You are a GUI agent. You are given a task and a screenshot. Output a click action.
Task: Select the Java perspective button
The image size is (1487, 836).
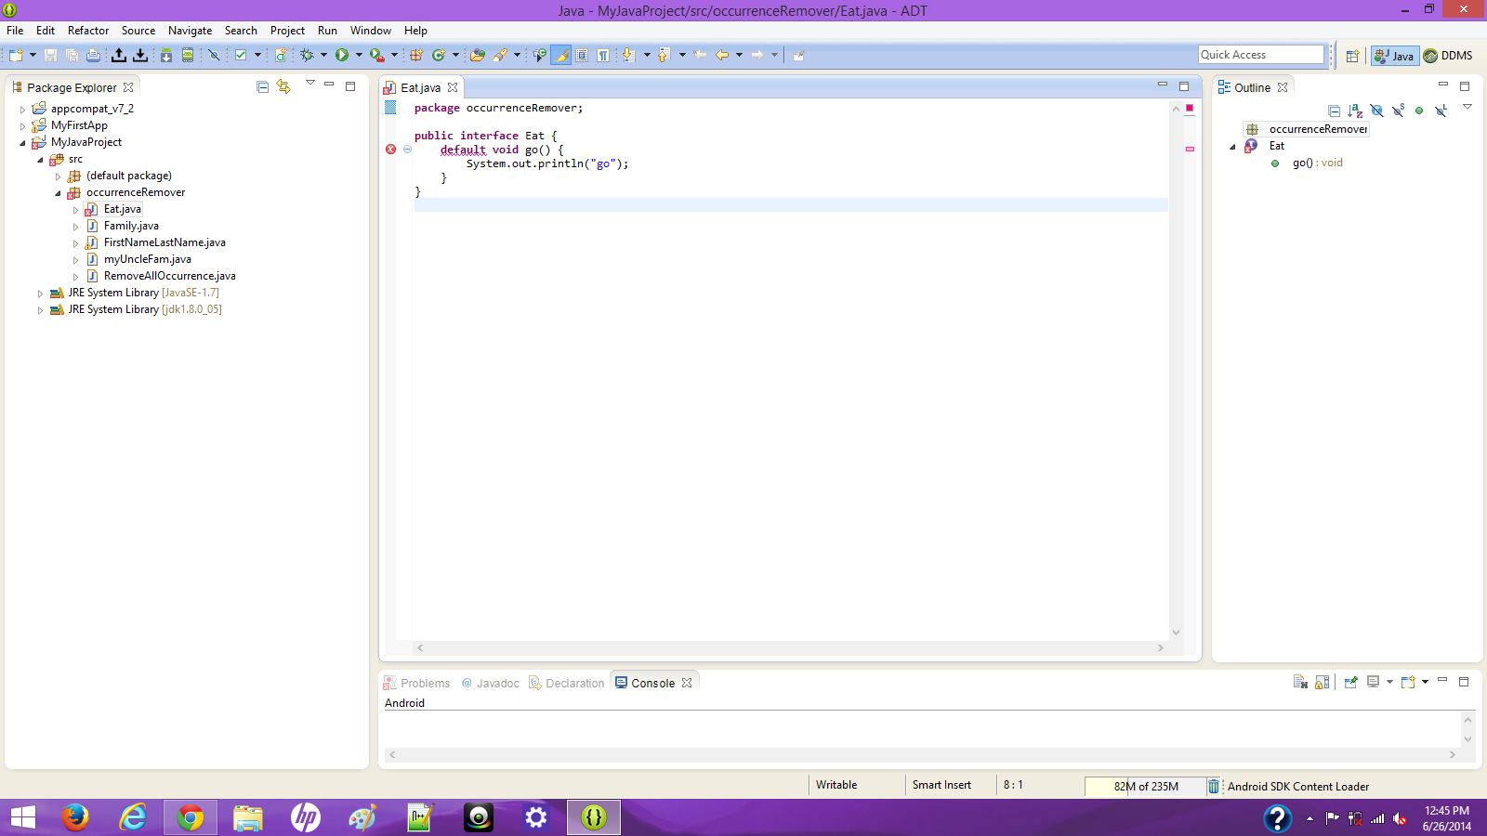tap(1394, 56)
